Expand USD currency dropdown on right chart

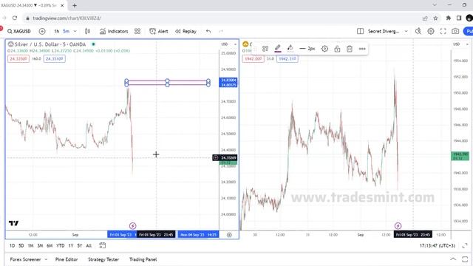click(461, 44)
